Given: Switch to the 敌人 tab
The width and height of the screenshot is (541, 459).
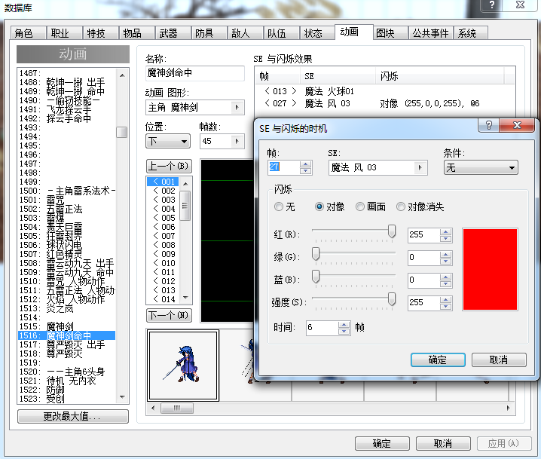Looking at the screenshot, I should (246, 33).
